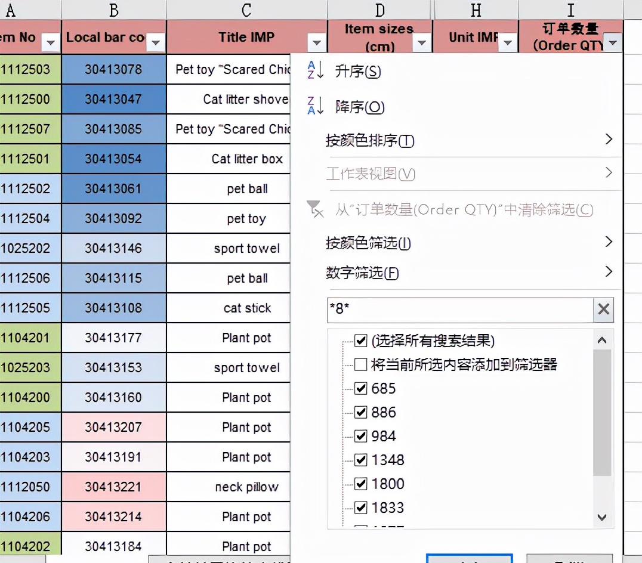Select cell with barcode 30413221
Viewport: 642px width, 563px height.
[114, 487]
